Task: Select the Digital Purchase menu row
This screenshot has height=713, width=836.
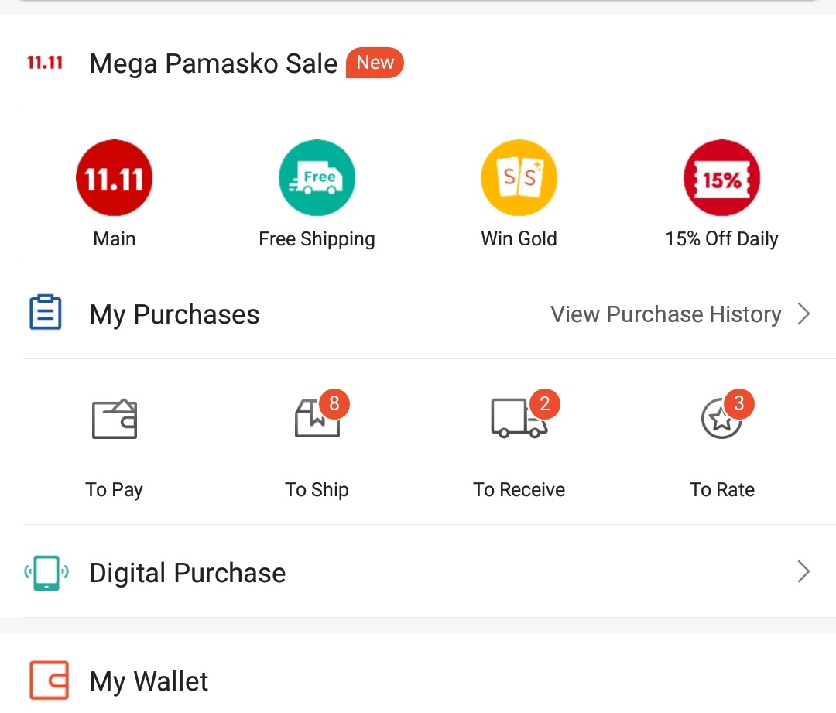Action: coord(418,571)
